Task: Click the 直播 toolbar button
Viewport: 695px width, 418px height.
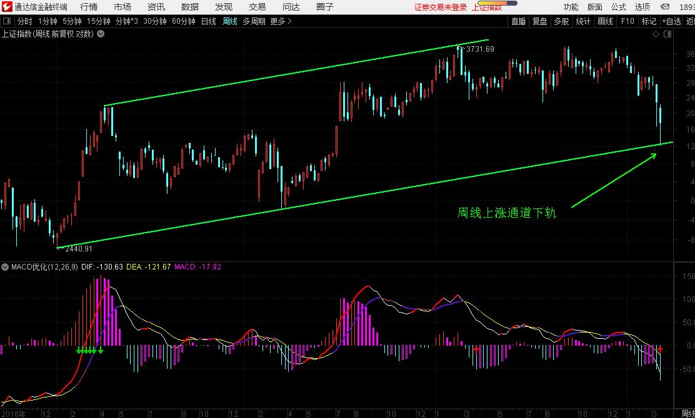Action: pos(519,21)
